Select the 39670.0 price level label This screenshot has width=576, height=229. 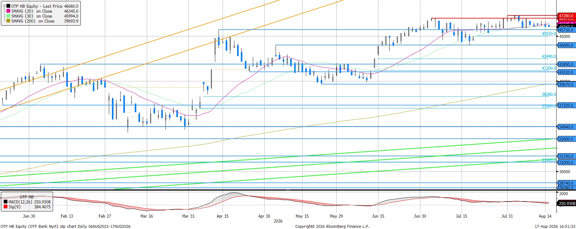[566, 84]
